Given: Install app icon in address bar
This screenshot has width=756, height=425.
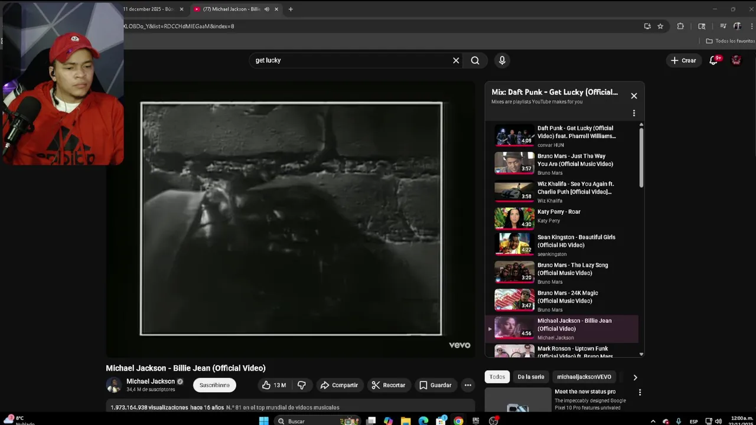Looking at the screenshot, I should [647, 26].
